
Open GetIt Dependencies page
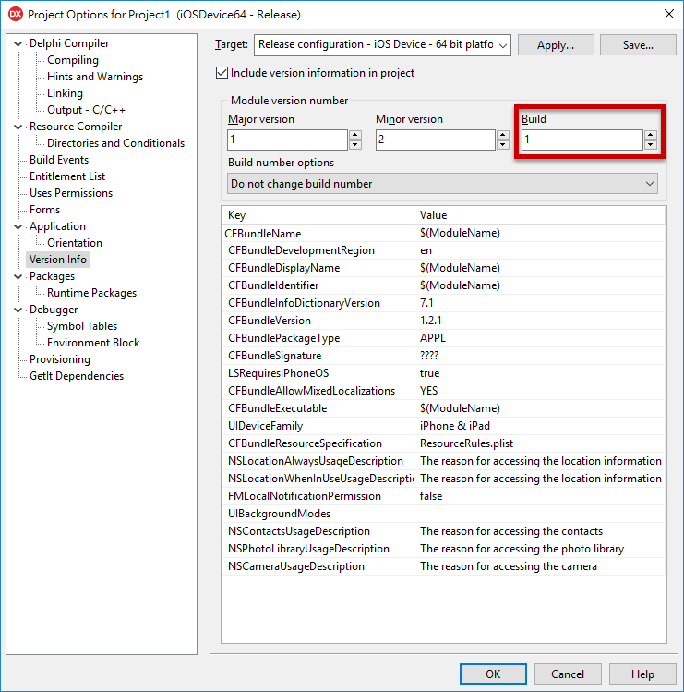77,376
